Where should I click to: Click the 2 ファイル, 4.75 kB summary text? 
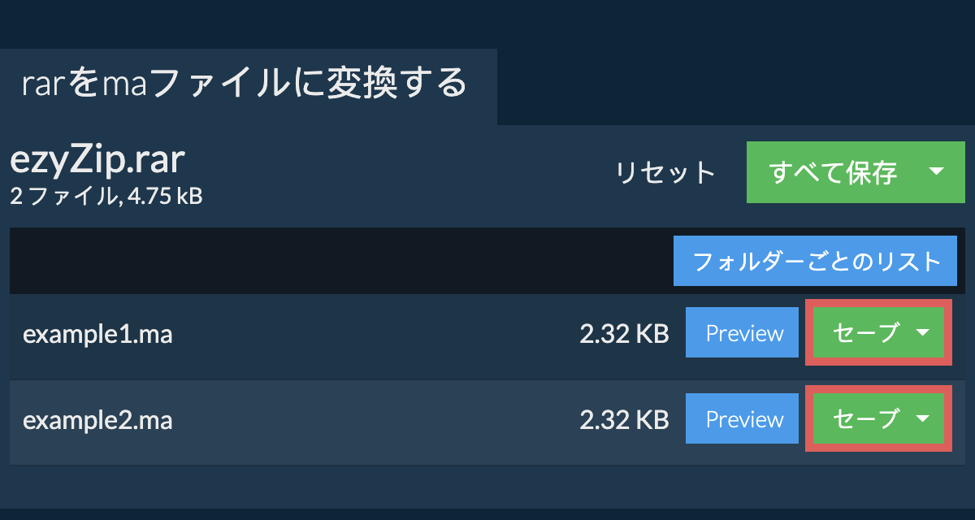pyautogui.click(x=106, y=196)
